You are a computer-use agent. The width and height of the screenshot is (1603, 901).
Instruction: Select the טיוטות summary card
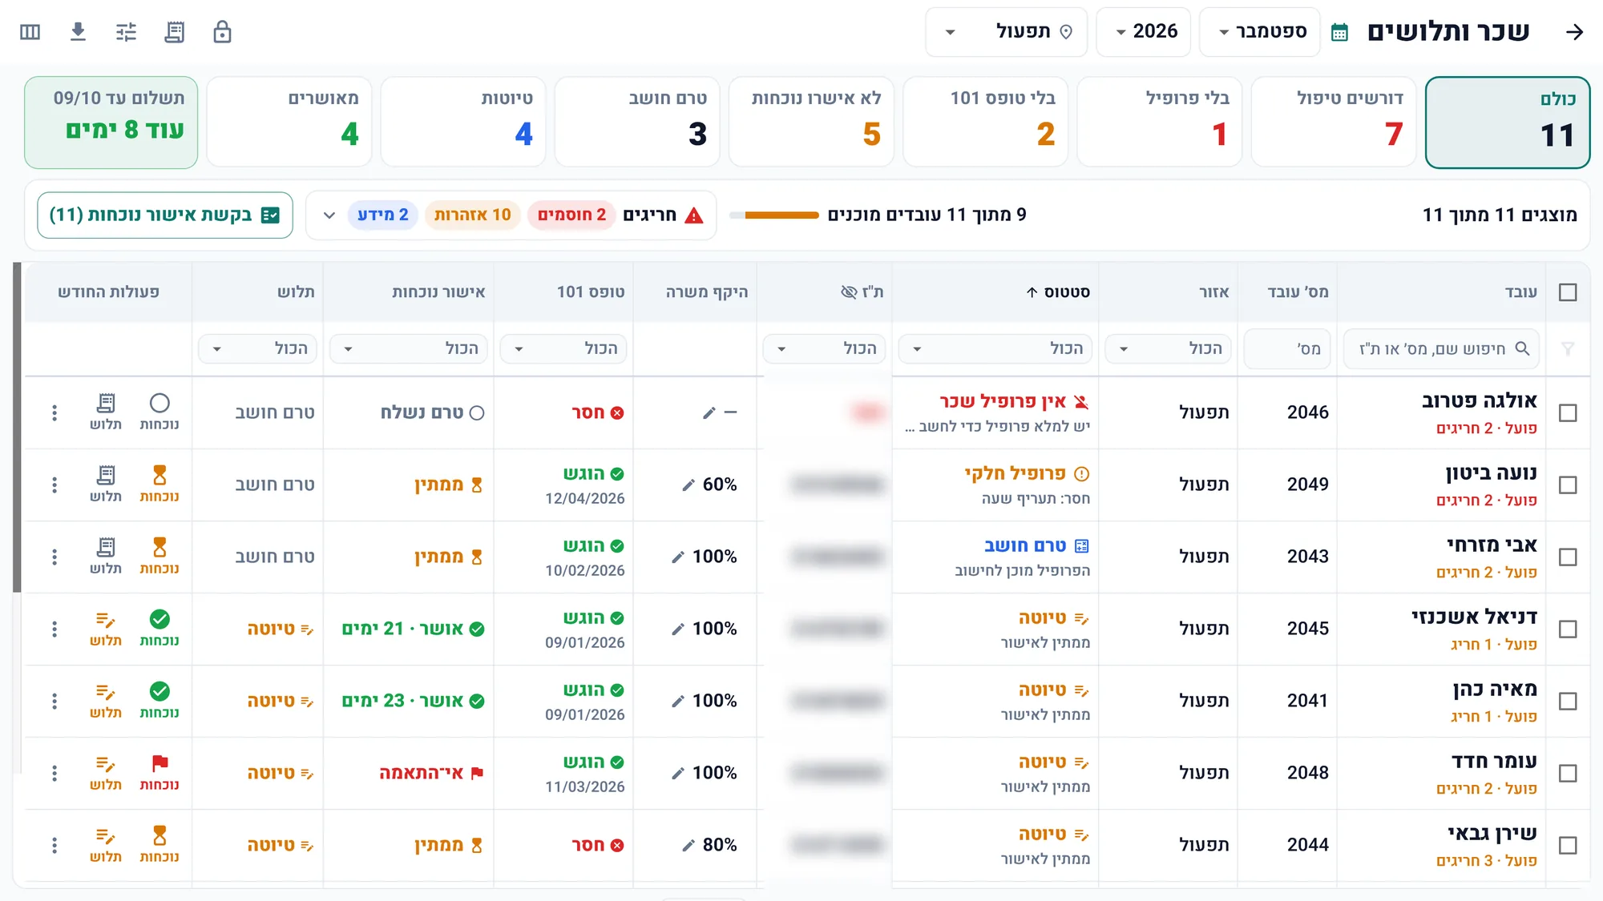(x=463, y=122)
